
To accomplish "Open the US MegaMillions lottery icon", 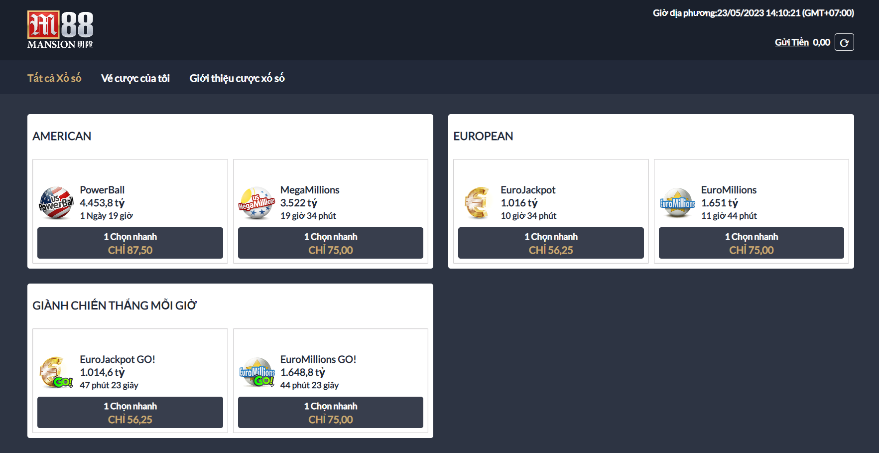I will 256,203.
